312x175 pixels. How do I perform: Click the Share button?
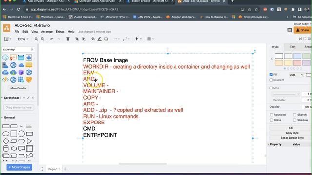[302, 30]
